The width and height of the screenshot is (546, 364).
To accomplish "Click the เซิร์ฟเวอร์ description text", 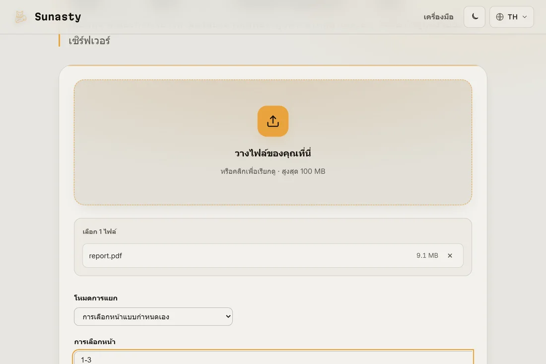I will (89, 41).
